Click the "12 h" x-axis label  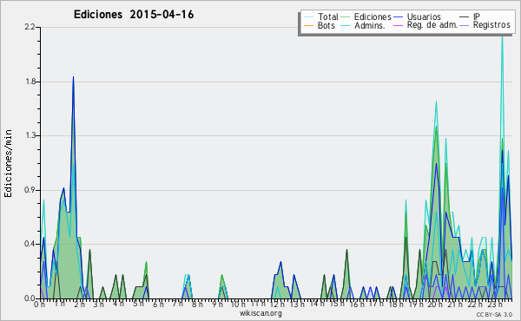tap(277, 305)
